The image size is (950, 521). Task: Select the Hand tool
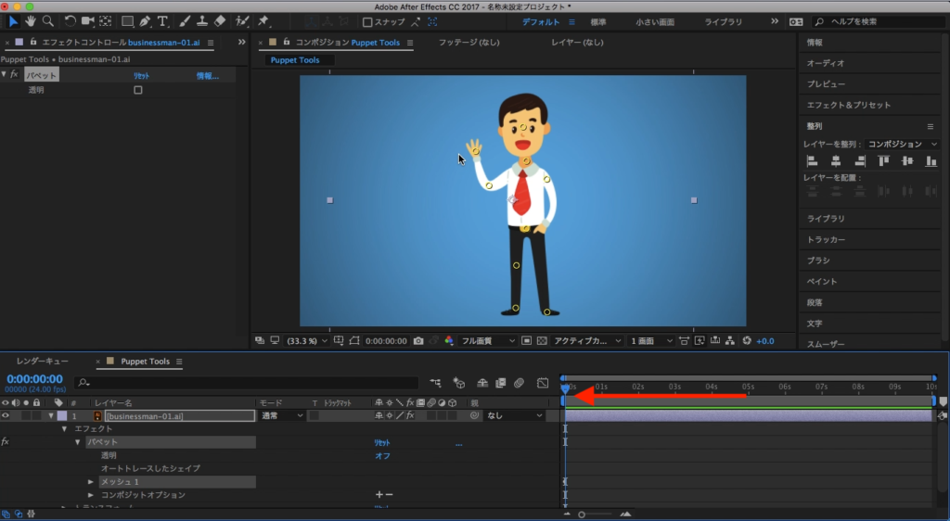point(31,20)
